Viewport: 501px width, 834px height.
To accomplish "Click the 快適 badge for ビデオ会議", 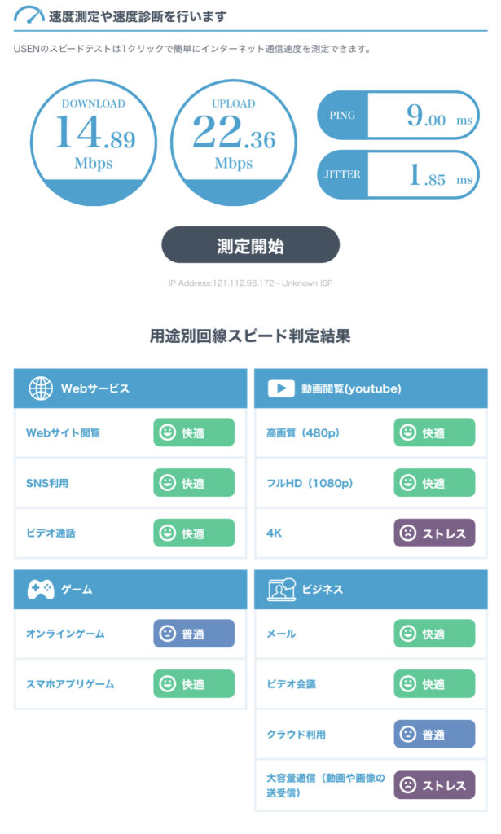I will [434, 683].
